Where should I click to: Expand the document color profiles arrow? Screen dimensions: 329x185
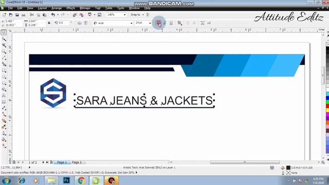point(137,173)
